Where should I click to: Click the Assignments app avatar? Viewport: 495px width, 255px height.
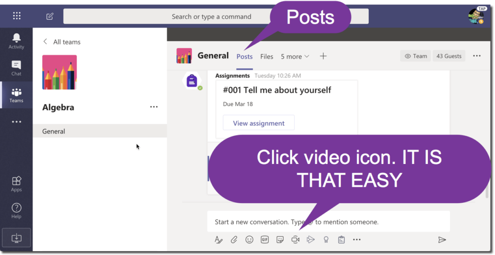point(192,81)
